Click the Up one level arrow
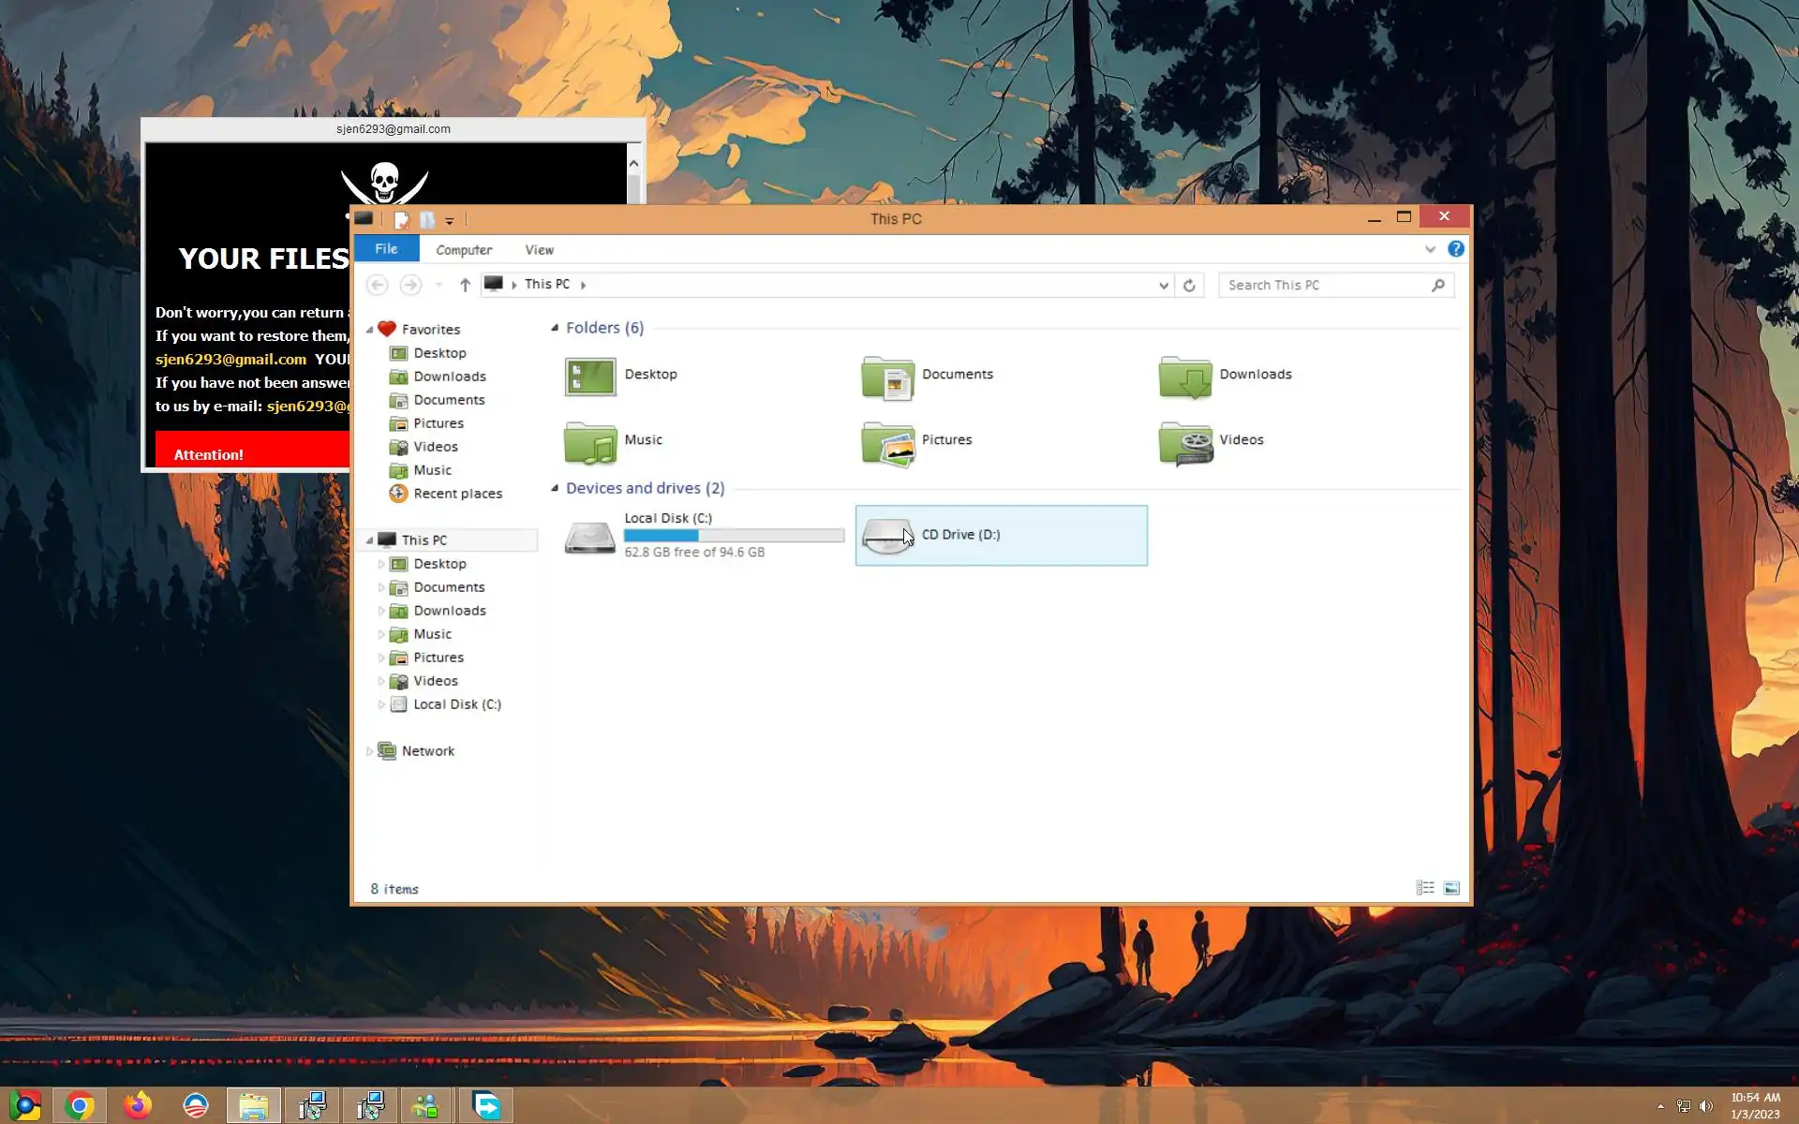 [x=465, y=285]
